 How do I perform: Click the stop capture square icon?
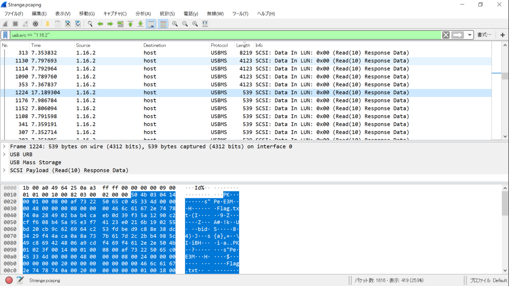[15, 24]
